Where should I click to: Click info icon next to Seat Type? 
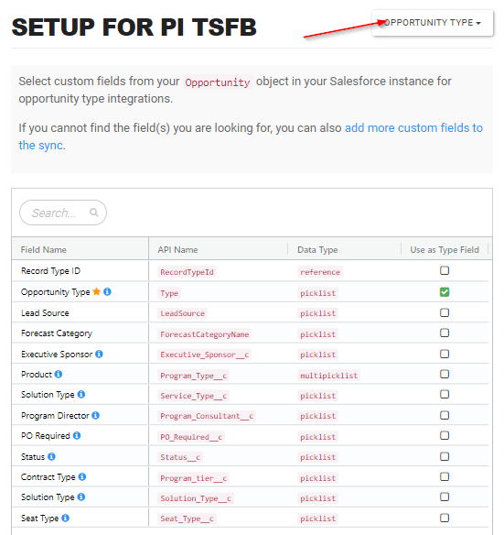[66, 518]
